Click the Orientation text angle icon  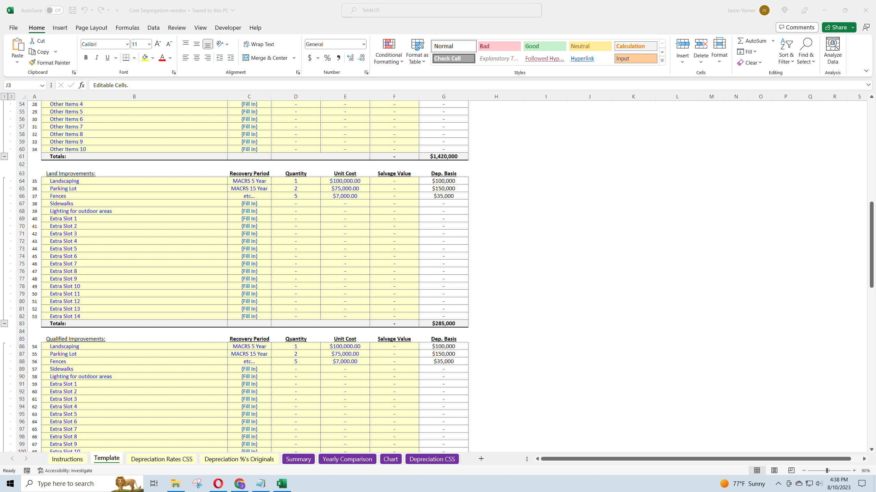click(220, 44)
